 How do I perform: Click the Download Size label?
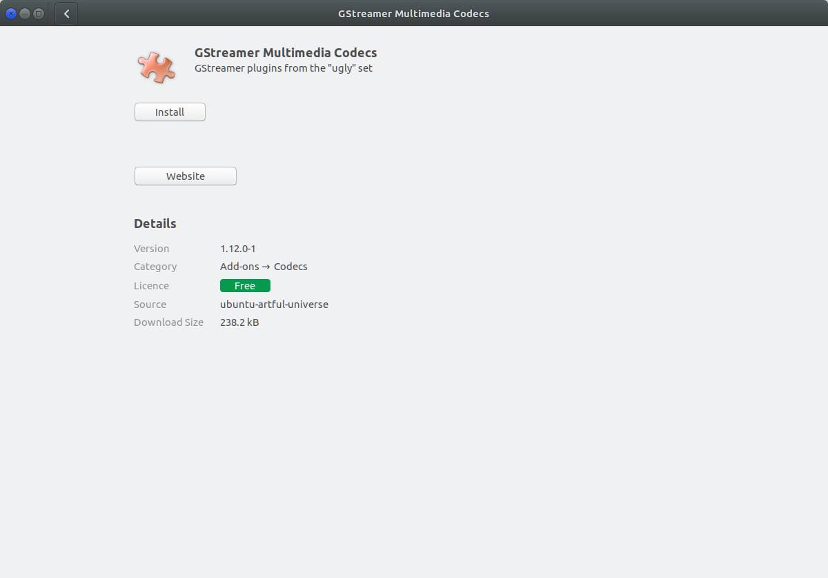tap(168, 322)
